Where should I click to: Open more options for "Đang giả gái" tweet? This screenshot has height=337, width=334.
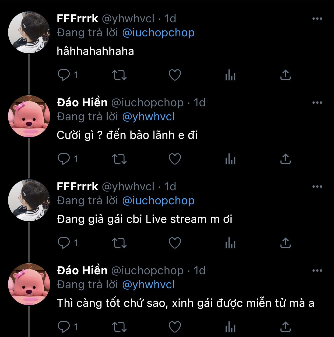coord(317,187)
